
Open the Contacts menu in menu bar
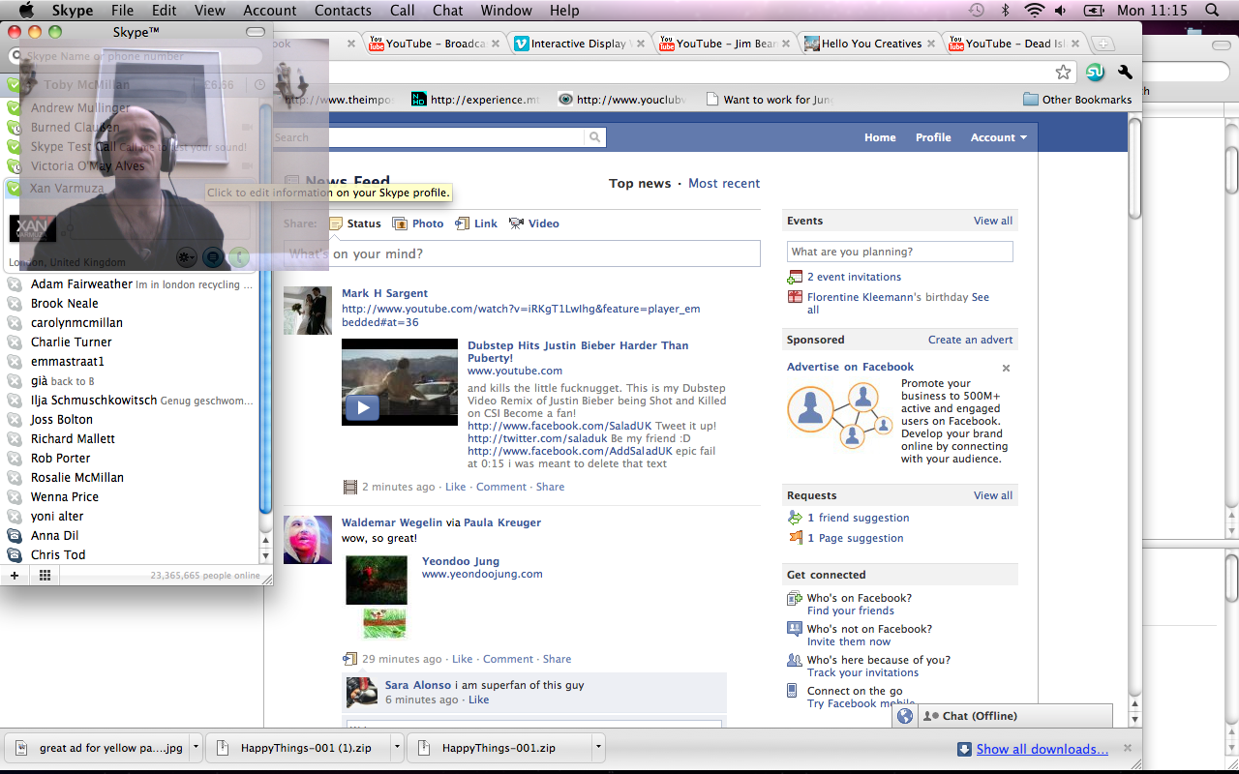343,11
